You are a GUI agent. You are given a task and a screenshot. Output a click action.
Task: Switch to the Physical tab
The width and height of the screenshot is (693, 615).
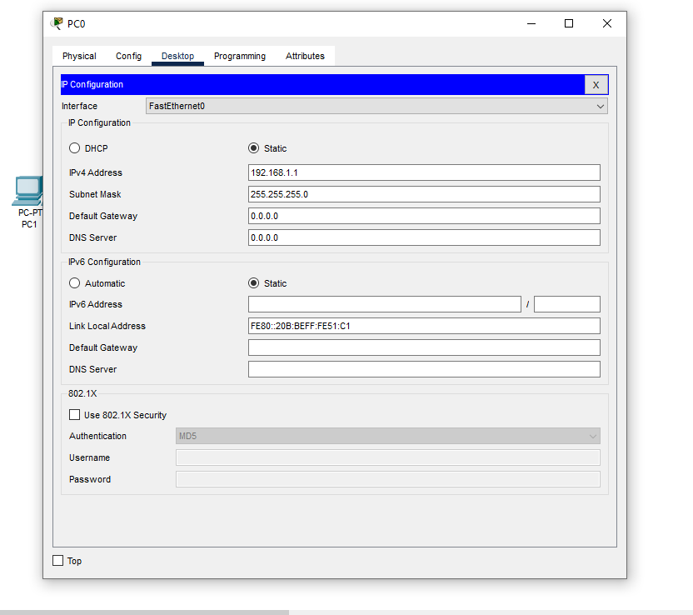pos(79,56)
